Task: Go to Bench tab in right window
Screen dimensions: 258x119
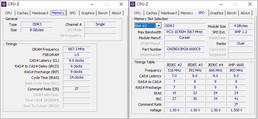Action: point(232,13)
